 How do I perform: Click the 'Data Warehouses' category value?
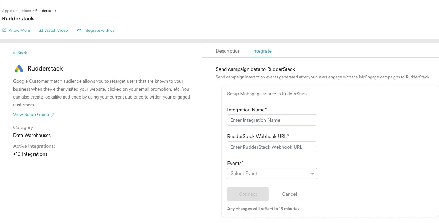point(32,135)
